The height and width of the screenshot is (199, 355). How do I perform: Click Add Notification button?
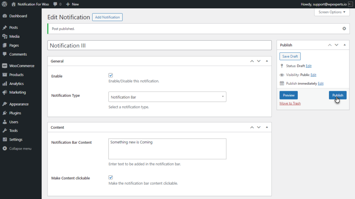(x=107, y=17)
